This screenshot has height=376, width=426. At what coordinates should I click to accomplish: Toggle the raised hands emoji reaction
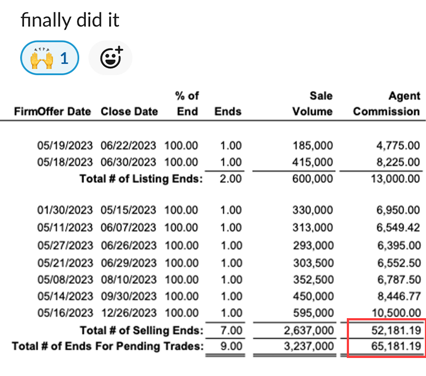[x=50, y=58]
